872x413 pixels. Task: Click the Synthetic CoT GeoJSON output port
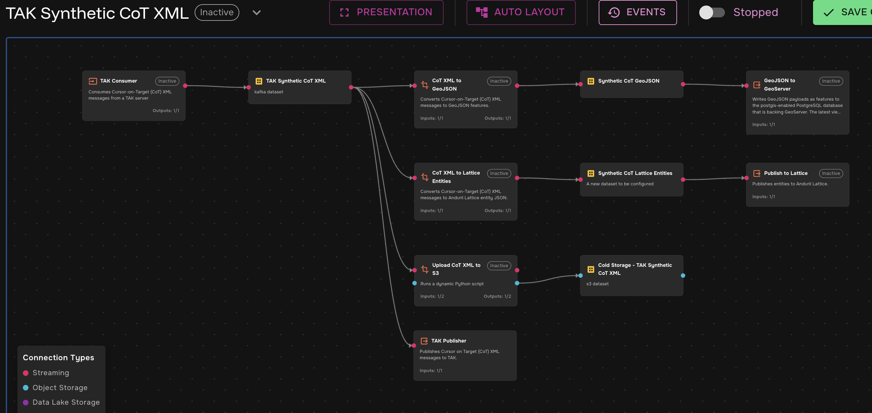pyautogui.click(x=683, y=84)
